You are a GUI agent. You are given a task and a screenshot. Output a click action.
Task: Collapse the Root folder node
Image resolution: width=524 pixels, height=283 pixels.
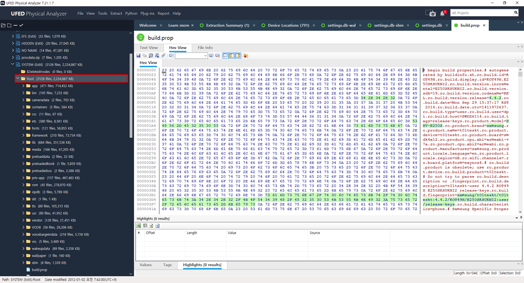[18, 79]
